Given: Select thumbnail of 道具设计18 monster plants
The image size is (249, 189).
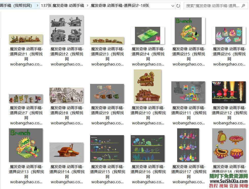Looking at the screenshot, I should tap(229, 145).
